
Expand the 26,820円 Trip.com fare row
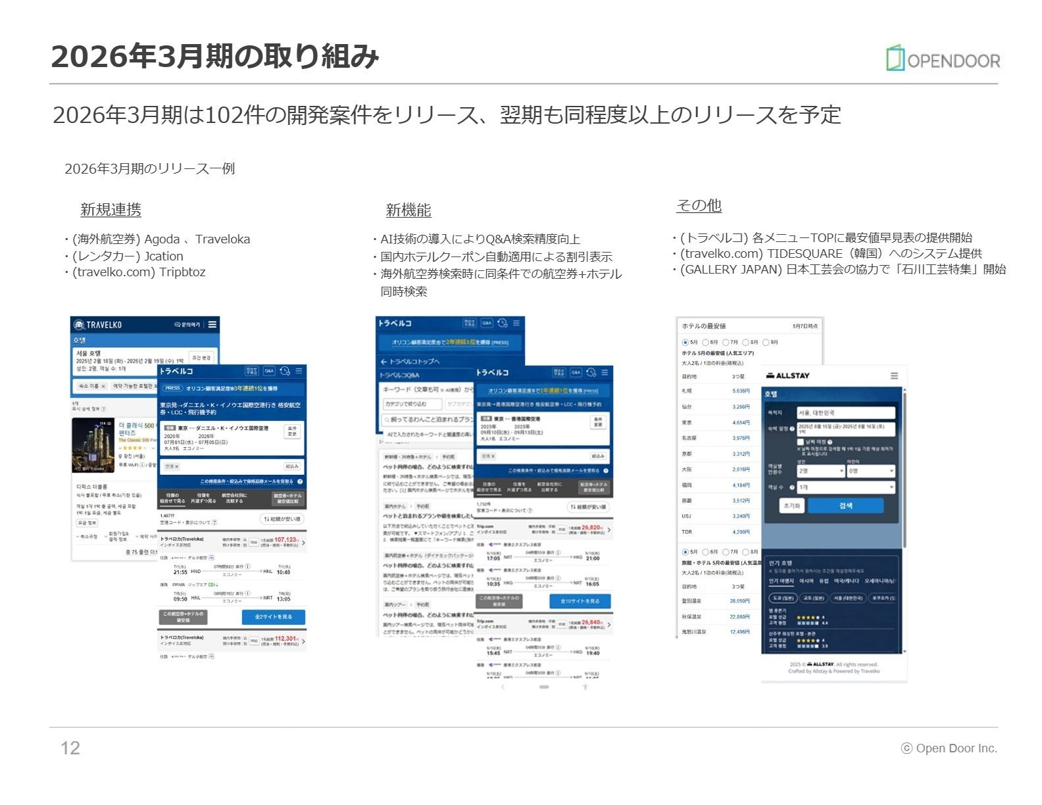click(609, 529)
